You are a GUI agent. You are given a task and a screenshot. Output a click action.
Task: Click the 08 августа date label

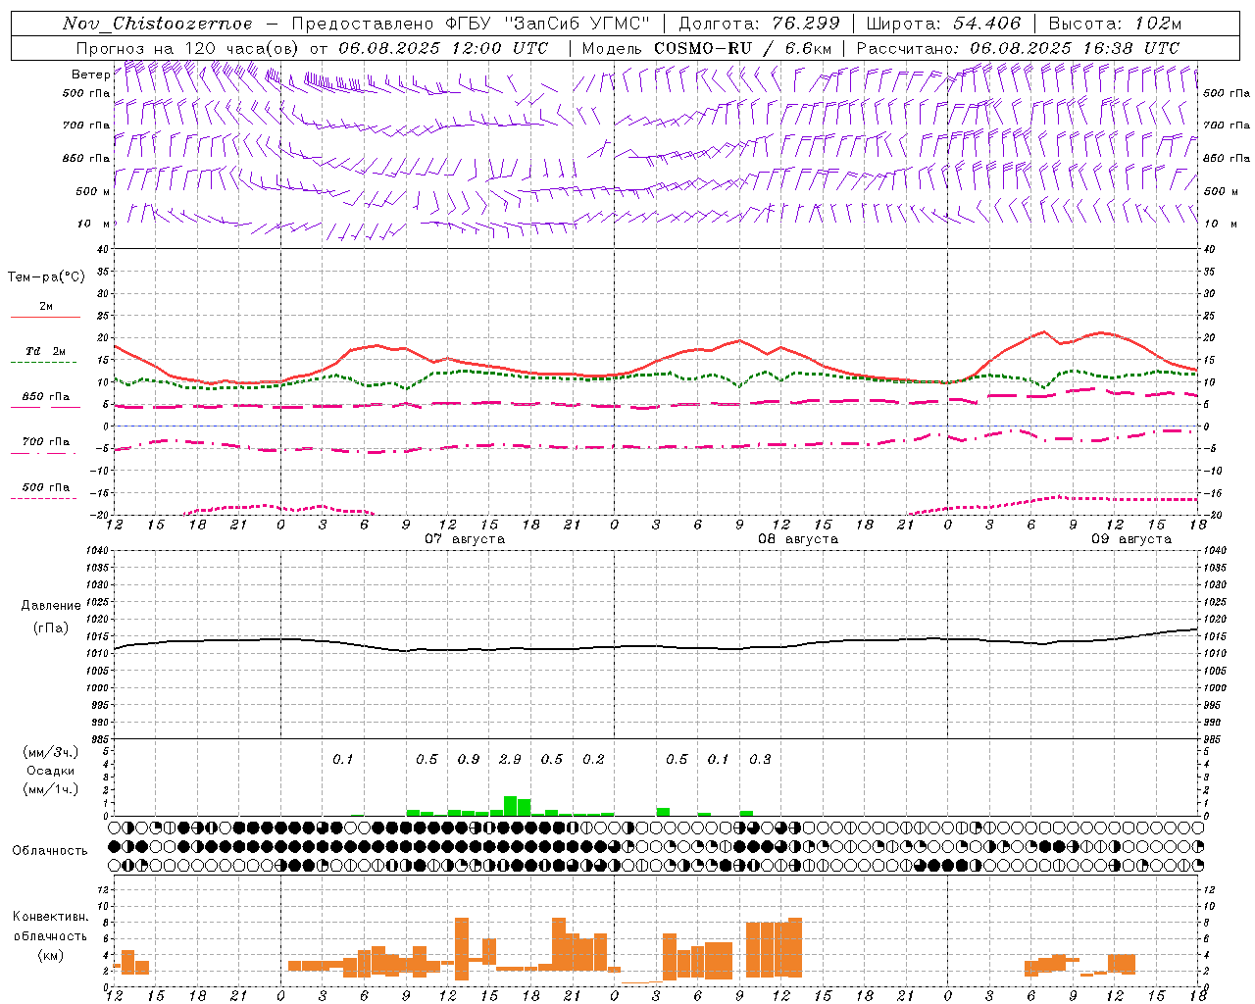tap(798, 539)
